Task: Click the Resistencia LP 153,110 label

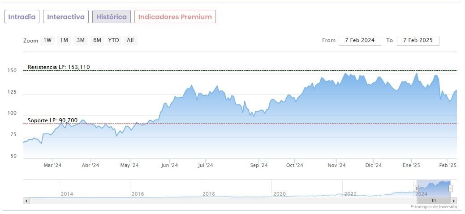Action: coord(59,67)
